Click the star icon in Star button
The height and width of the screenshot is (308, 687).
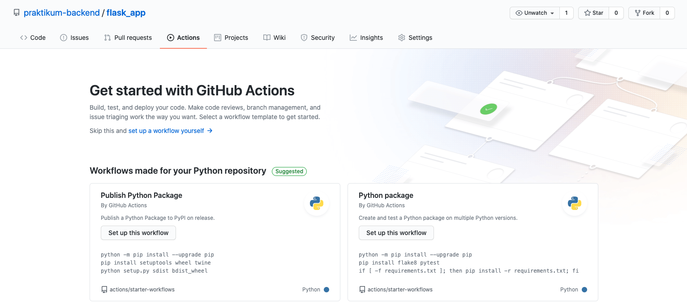tap(587, 13)
